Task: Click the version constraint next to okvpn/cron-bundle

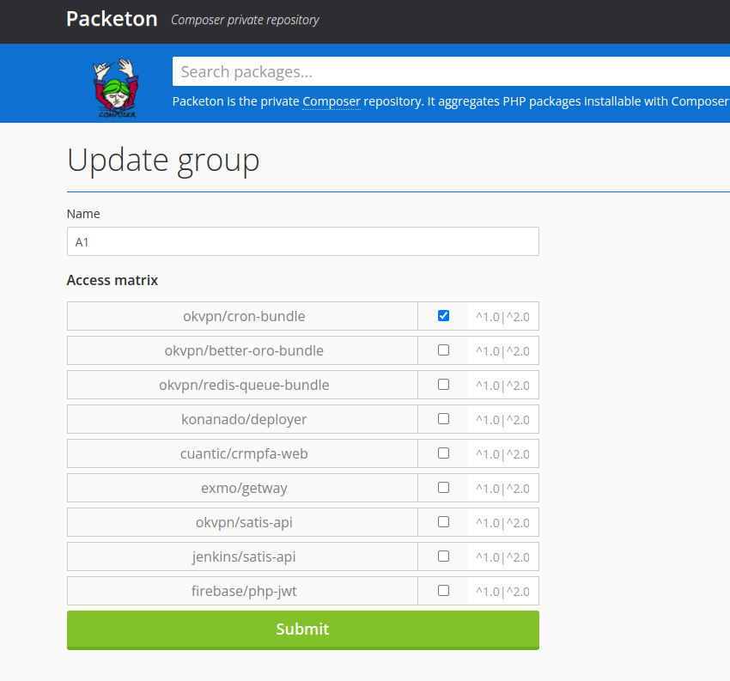Action: pos(504,316)
